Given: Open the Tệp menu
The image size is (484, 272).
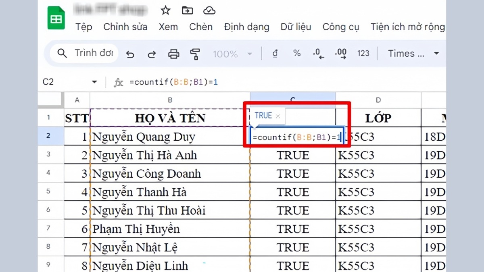Looking at the screenshot, I should click(x=83, y=27).
